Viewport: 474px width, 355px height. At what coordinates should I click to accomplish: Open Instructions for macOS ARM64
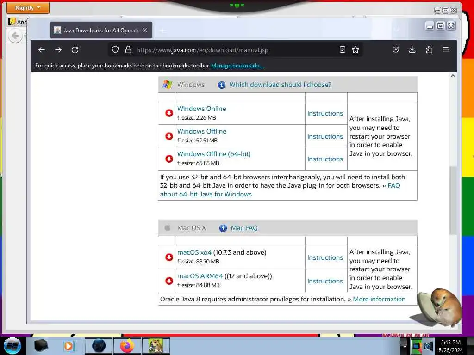click(325, 281)
